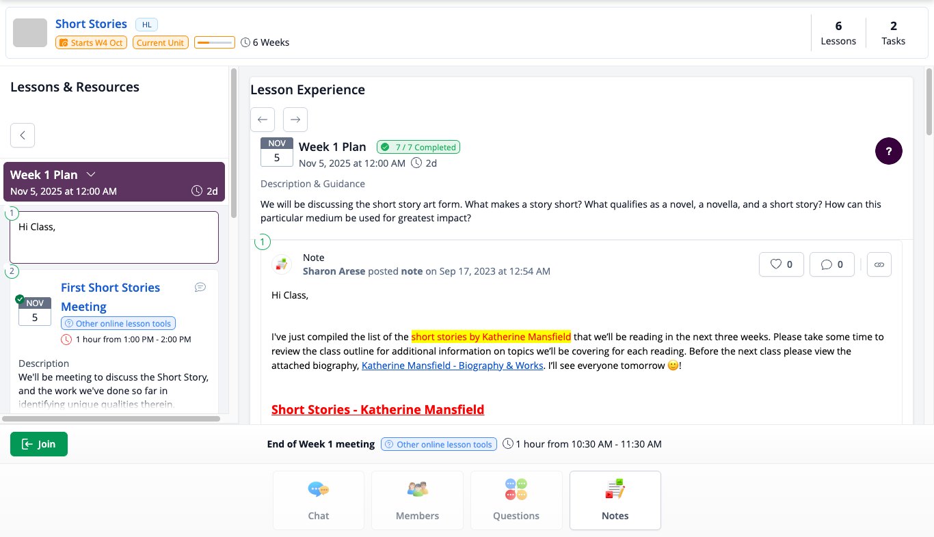Click the next lesson right-arrow button
The width and height of the screenshot is (934, 537).
click(x=295, y=120)
